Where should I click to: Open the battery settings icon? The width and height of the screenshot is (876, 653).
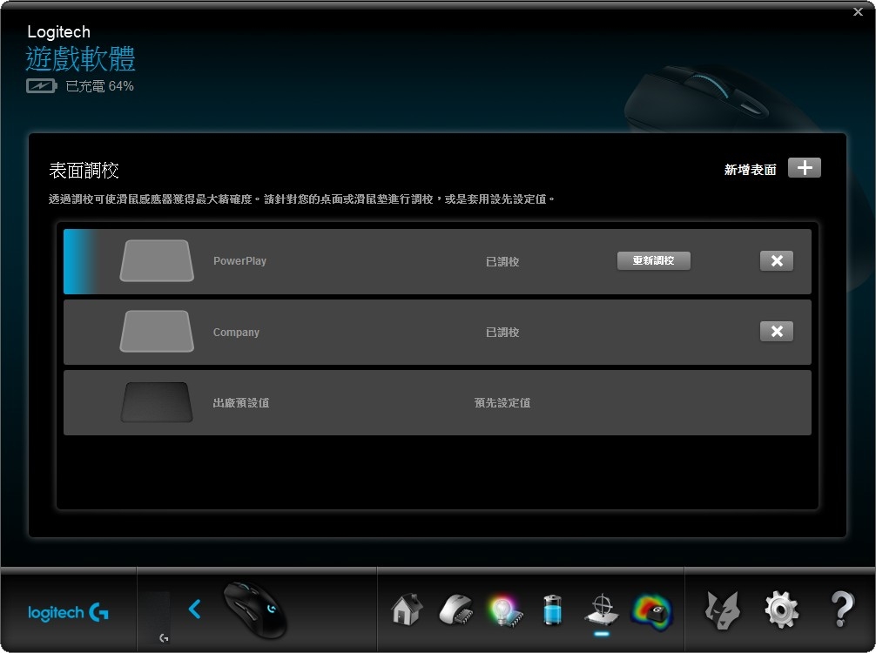coord(553,609)
